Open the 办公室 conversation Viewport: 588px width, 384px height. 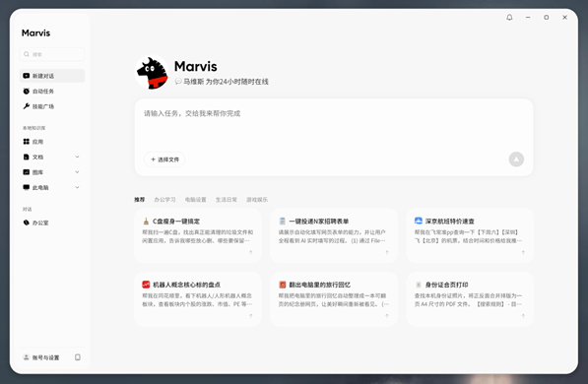click(52, 223)
